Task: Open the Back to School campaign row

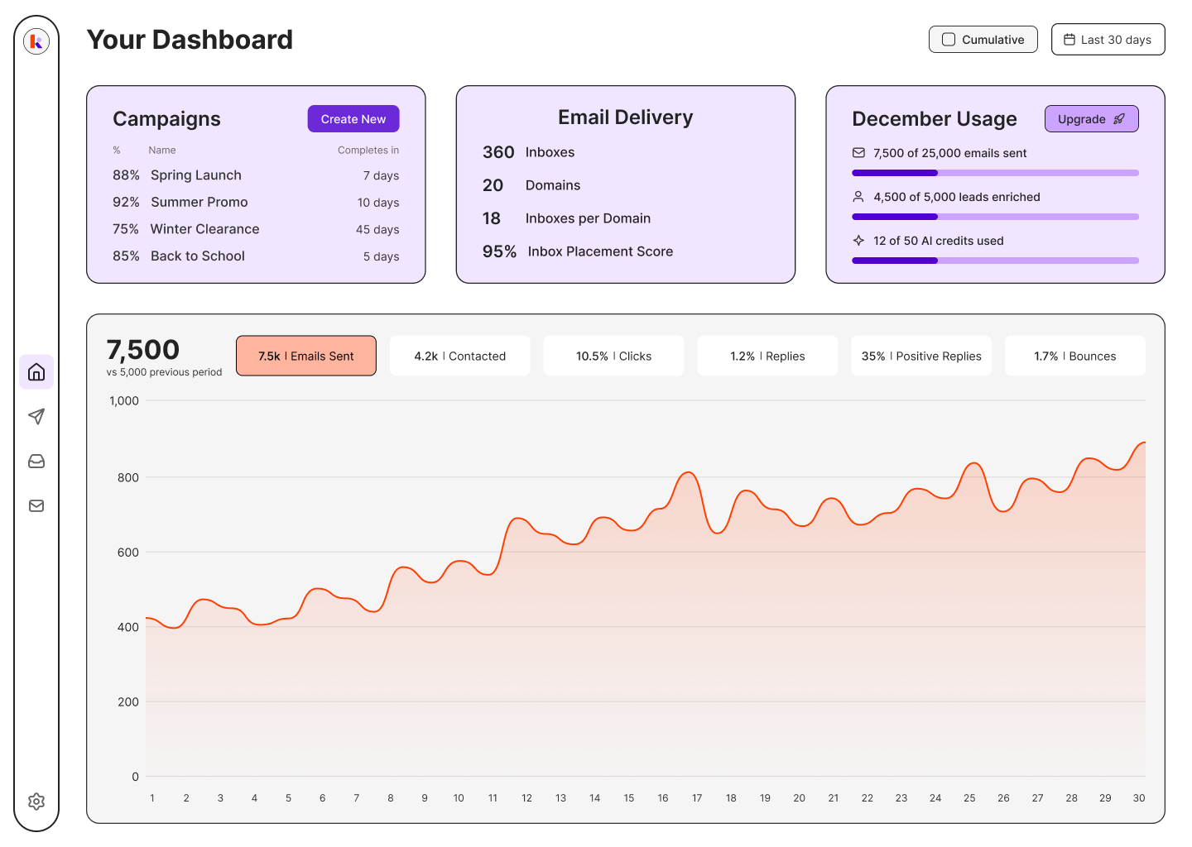Action: [256, 256]
